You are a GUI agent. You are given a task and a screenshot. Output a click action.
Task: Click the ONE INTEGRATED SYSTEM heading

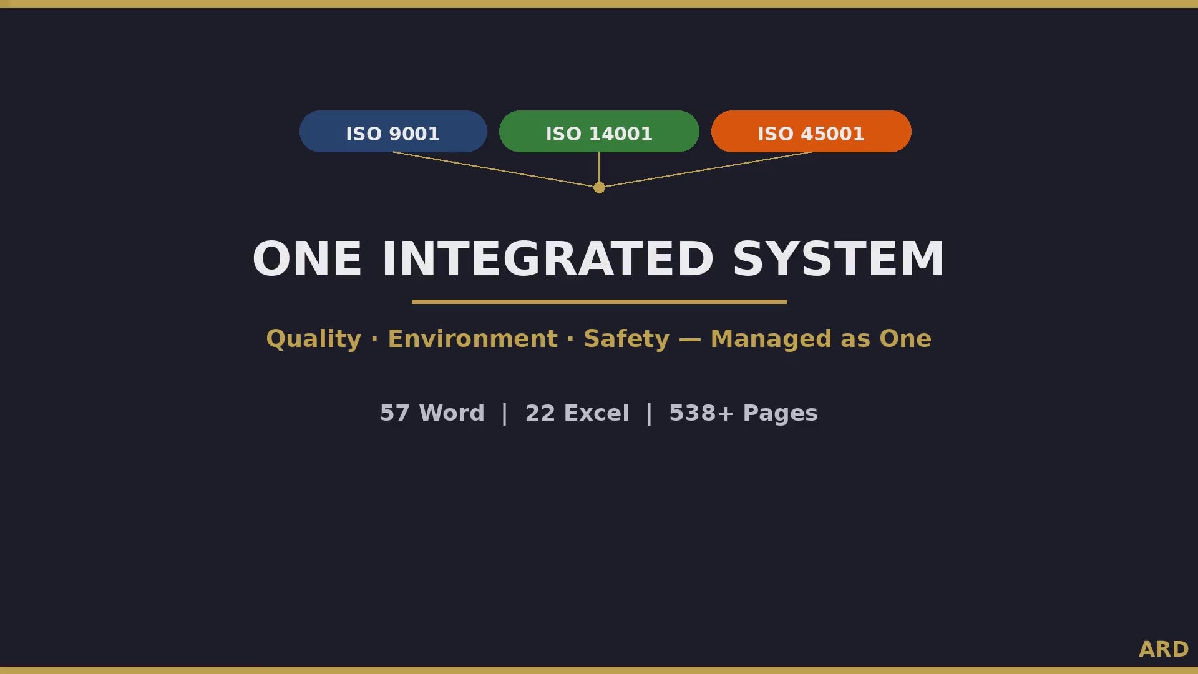pyautogui.click(x=599, y=259)
